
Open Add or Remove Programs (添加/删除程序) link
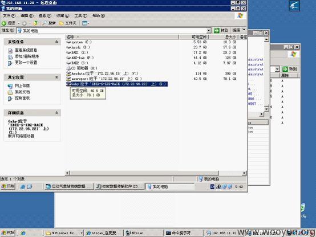(x=27, y=56)
